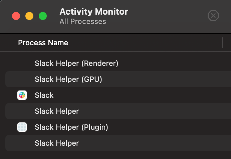Click empty space beneath the last process row
231x159 pixels.
[x=117, y=155]
